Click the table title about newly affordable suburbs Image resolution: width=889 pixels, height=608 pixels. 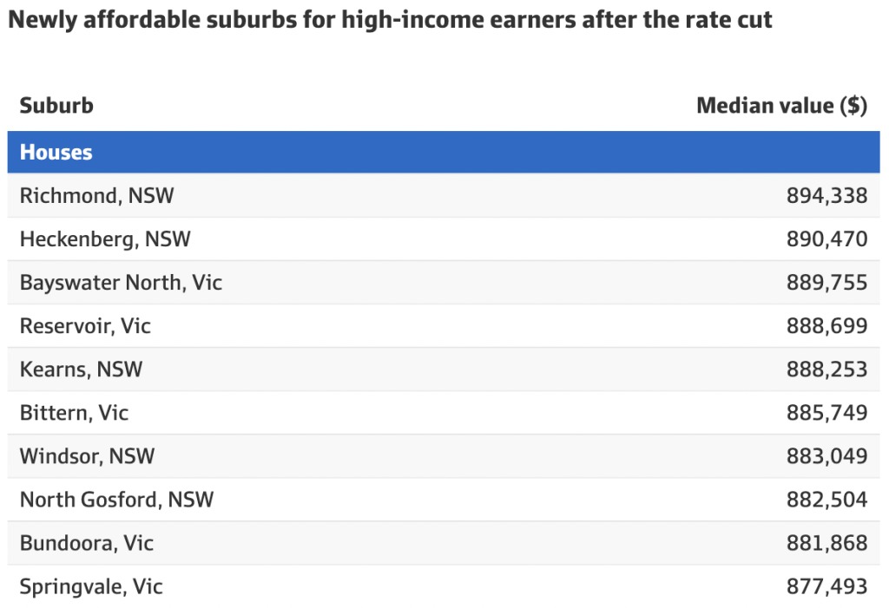[x=390, y=20]
